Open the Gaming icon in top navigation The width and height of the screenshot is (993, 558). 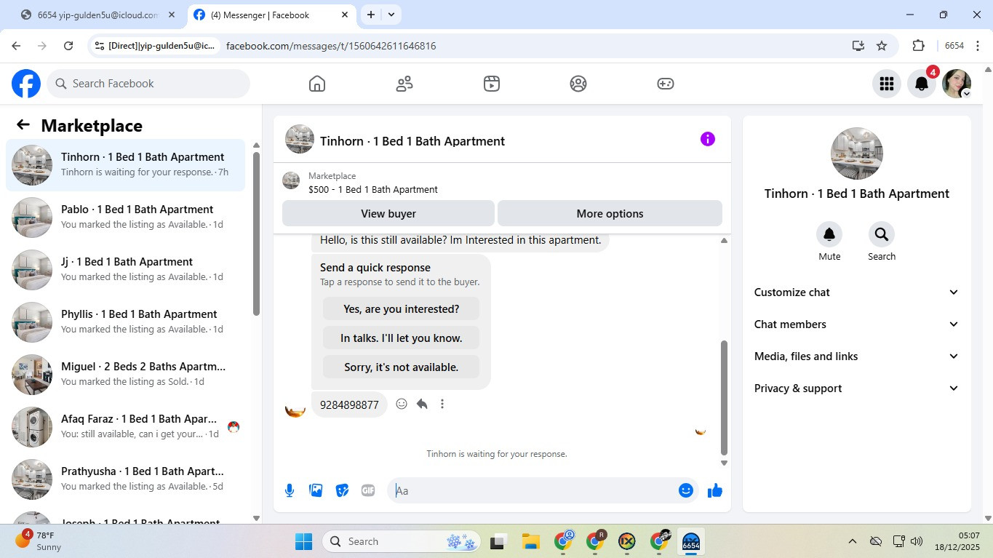(x=666, y=84)
